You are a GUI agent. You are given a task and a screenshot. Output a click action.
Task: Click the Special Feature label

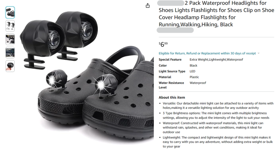[x=170, y=59]
